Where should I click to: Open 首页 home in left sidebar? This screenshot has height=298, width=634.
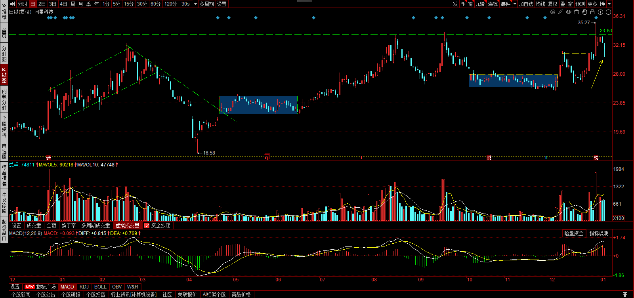click(4, 33)
